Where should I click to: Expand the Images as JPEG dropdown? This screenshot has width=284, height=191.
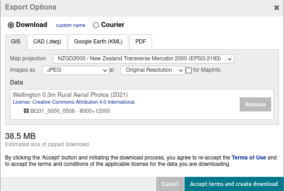point(74,70)
